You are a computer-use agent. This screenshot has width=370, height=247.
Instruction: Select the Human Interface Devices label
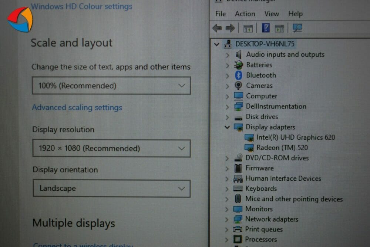pyautogui.click(x=283, y=178)
